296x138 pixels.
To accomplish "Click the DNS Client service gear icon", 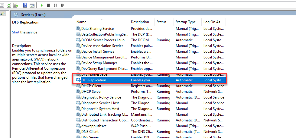I will click(78, 132).
